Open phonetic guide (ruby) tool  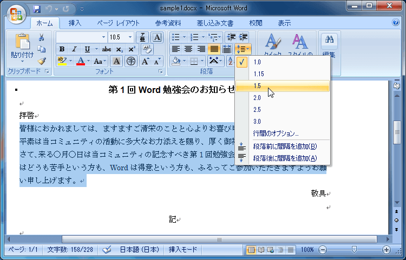pyautogui.click(x=142, y=37)
